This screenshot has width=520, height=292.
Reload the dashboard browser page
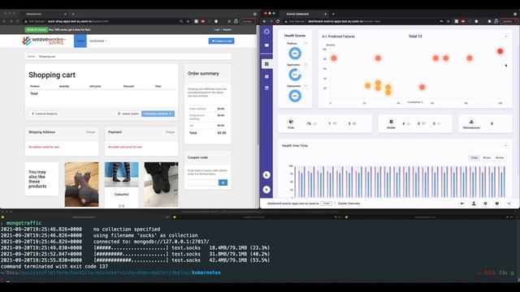(278, 21)
